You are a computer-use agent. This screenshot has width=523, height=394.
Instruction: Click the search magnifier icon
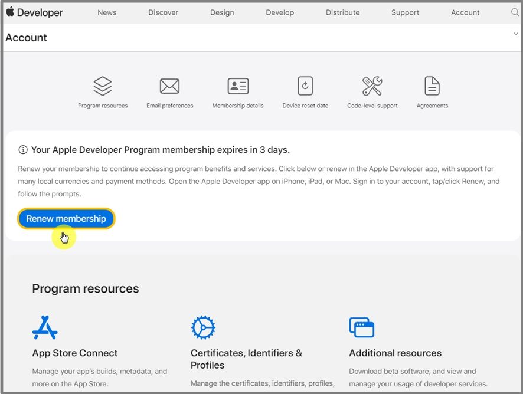point(515,12)
